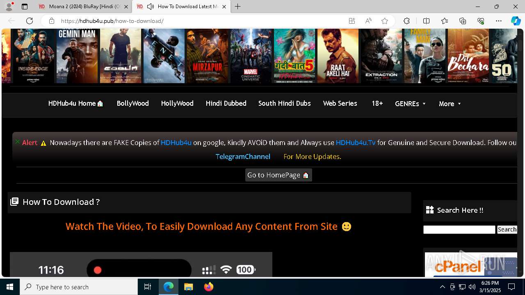Select South Hindi Dubs menu item

coord(284,104)
